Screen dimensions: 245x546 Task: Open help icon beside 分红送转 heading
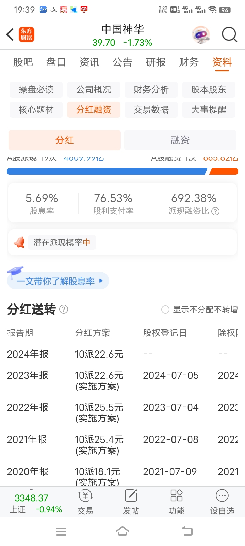click(64, 309)
